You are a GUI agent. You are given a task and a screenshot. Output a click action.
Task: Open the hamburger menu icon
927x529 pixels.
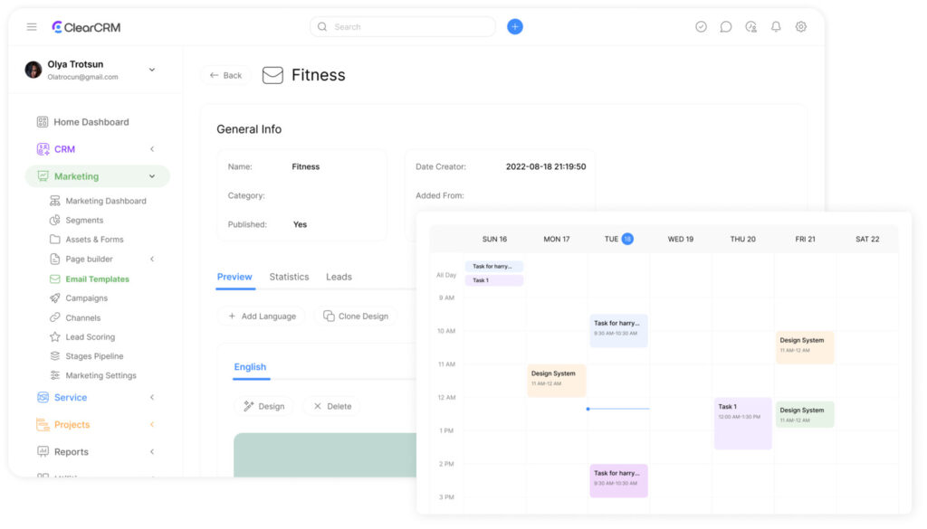click(32, 27)
